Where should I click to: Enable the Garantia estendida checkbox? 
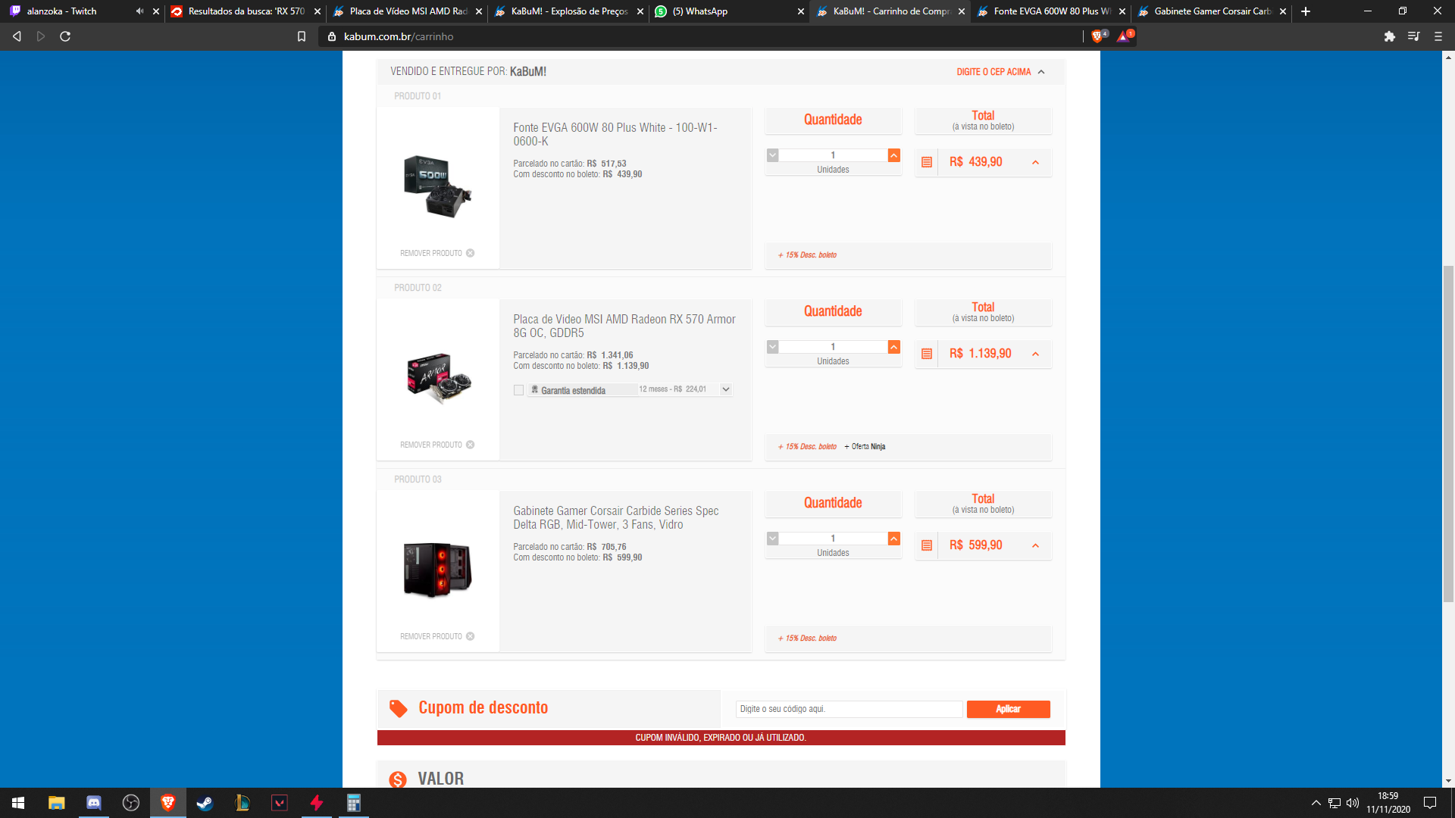coord(518,390)
